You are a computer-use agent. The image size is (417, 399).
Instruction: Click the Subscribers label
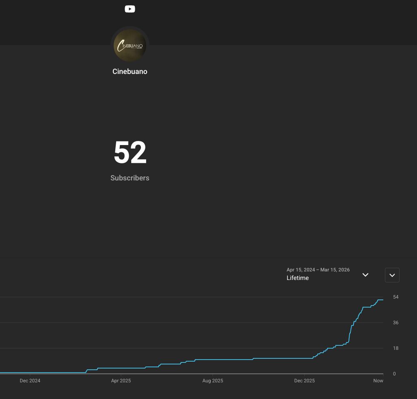[x=130, y=178]
